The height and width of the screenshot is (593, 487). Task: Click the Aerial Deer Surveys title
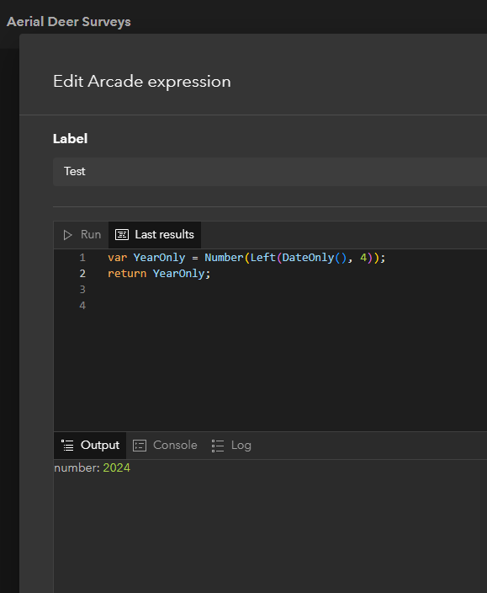(x=69, y=22)
